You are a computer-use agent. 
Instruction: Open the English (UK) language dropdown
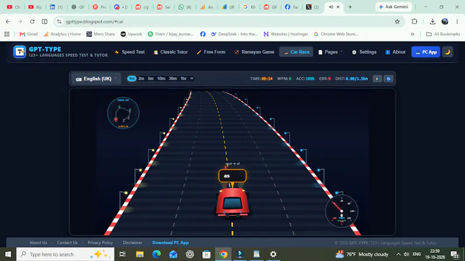pos(96,79)
